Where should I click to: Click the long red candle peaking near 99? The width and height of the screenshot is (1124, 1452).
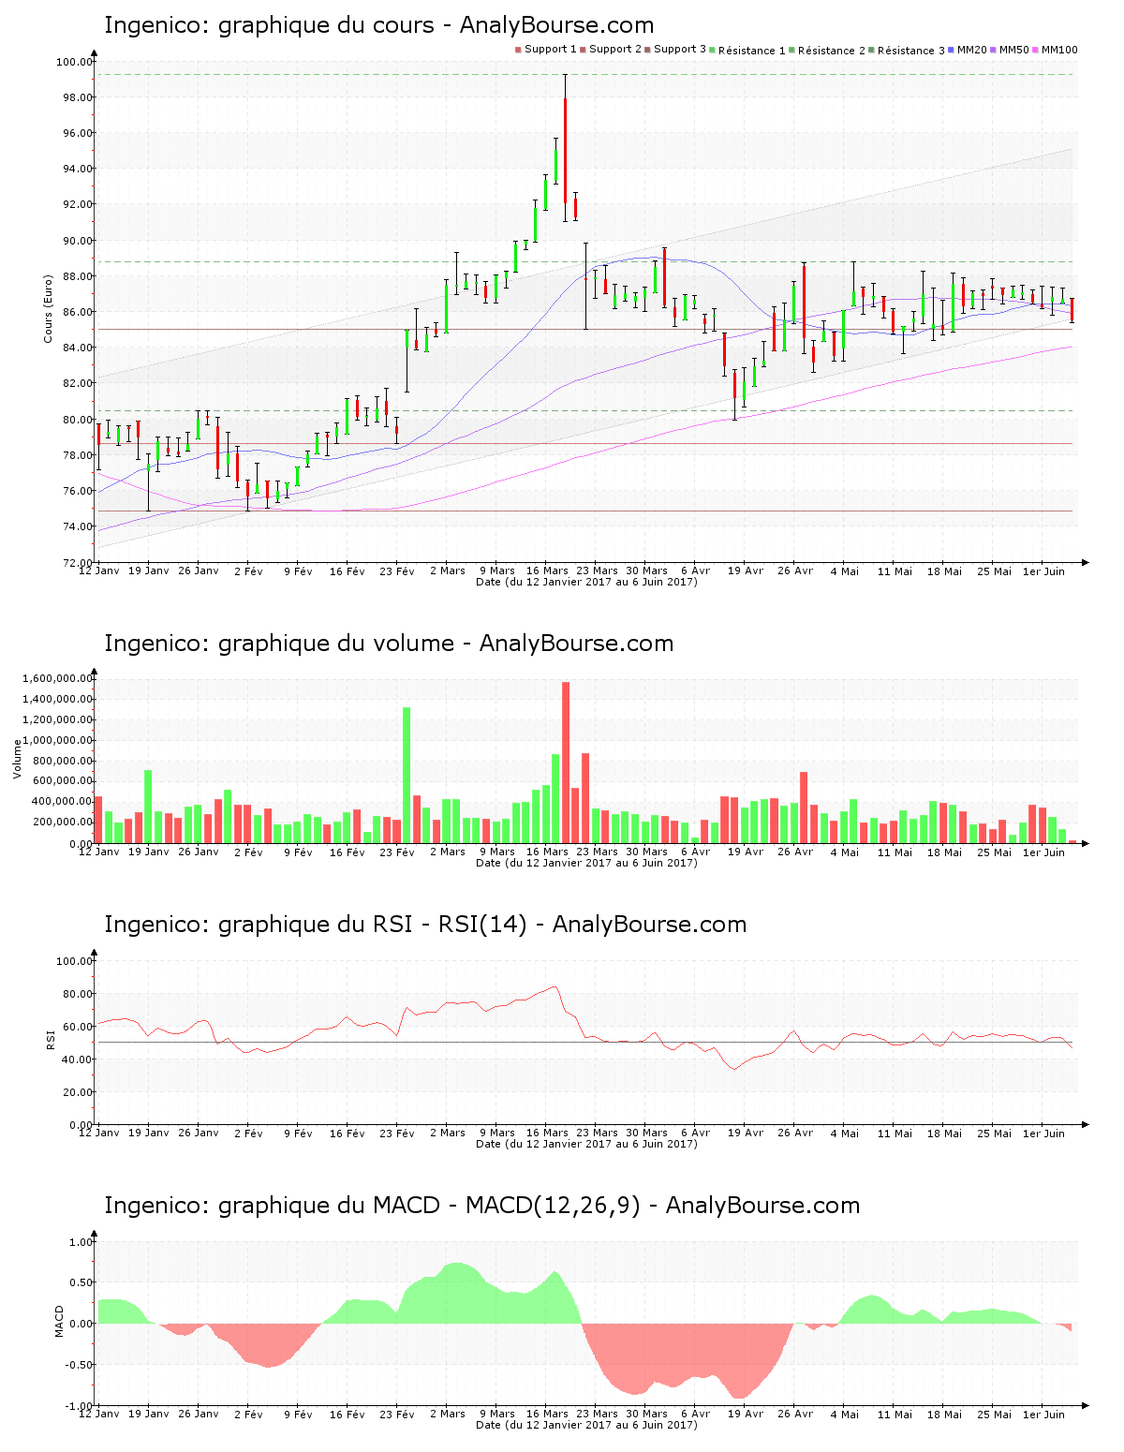coord(566,148)
